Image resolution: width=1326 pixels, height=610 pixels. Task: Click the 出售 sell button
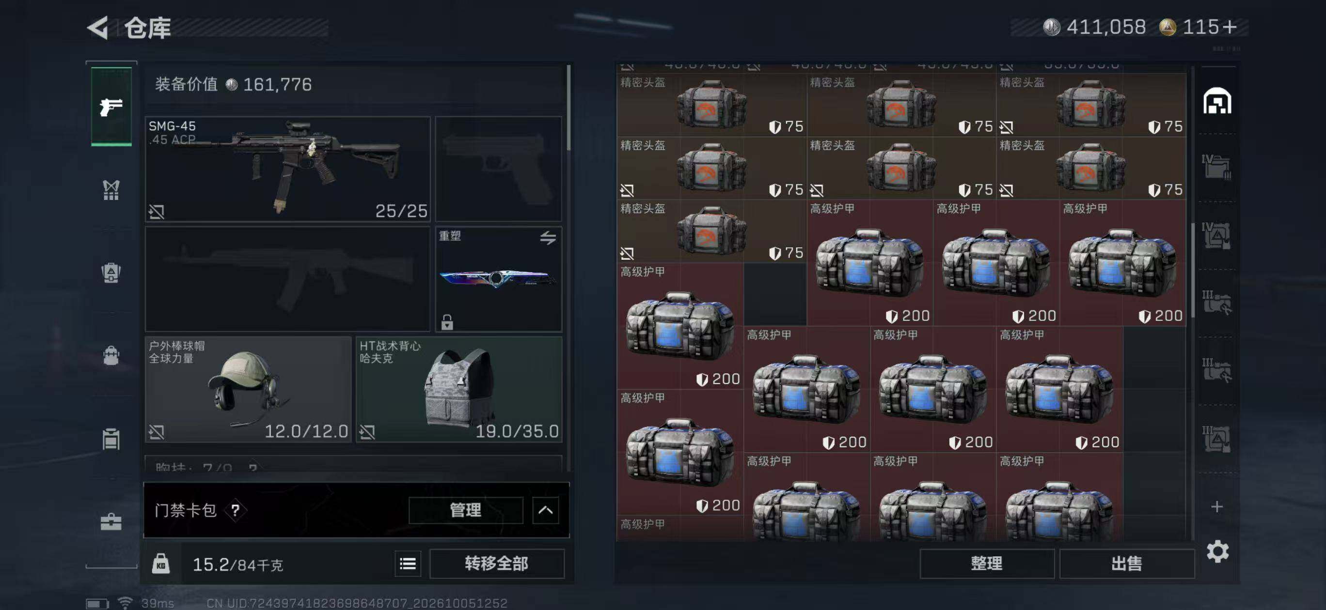pos(1127,564)
